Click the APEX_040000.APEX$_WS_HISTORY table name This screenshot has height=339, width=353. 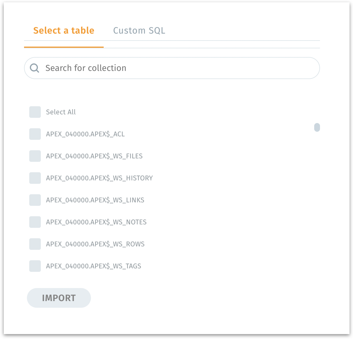click(99, 178)
